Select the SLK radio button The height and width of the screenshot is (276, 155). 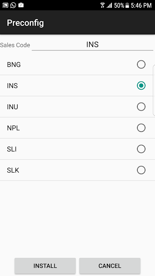coord(141,170)
